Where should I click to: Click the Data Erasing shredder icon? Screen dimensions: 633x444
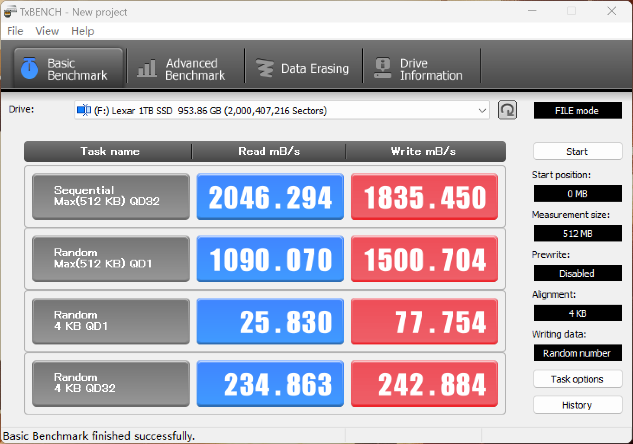click(x=265, y=69)
